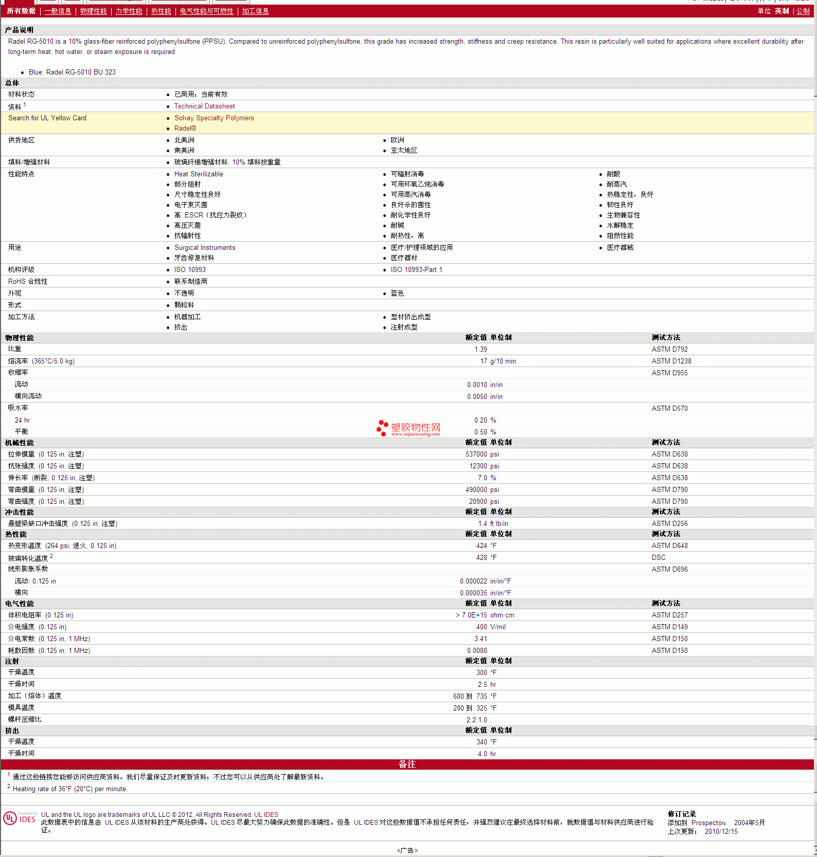This screenshot has height=857, width=817.
Task: Click the '修订记录' revision heading
Action: [x=682, y=814]
